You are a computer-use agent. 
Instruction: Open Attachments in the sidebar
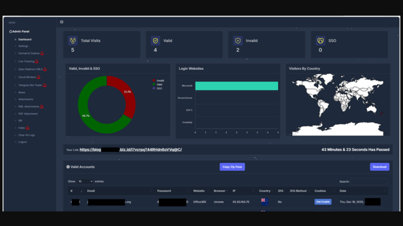coord(26,99)
